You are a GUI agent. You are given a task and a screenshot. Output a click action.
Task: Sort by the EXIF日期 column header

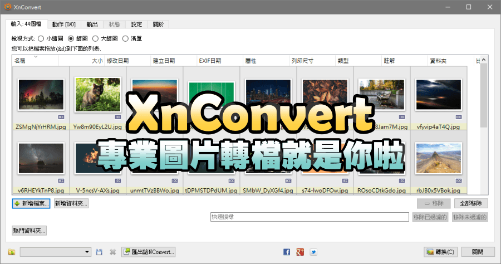219,61
